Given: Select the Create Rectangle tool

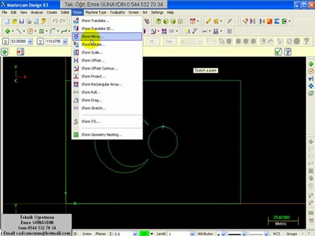Looking at the screenshot, I should [41, 31].
